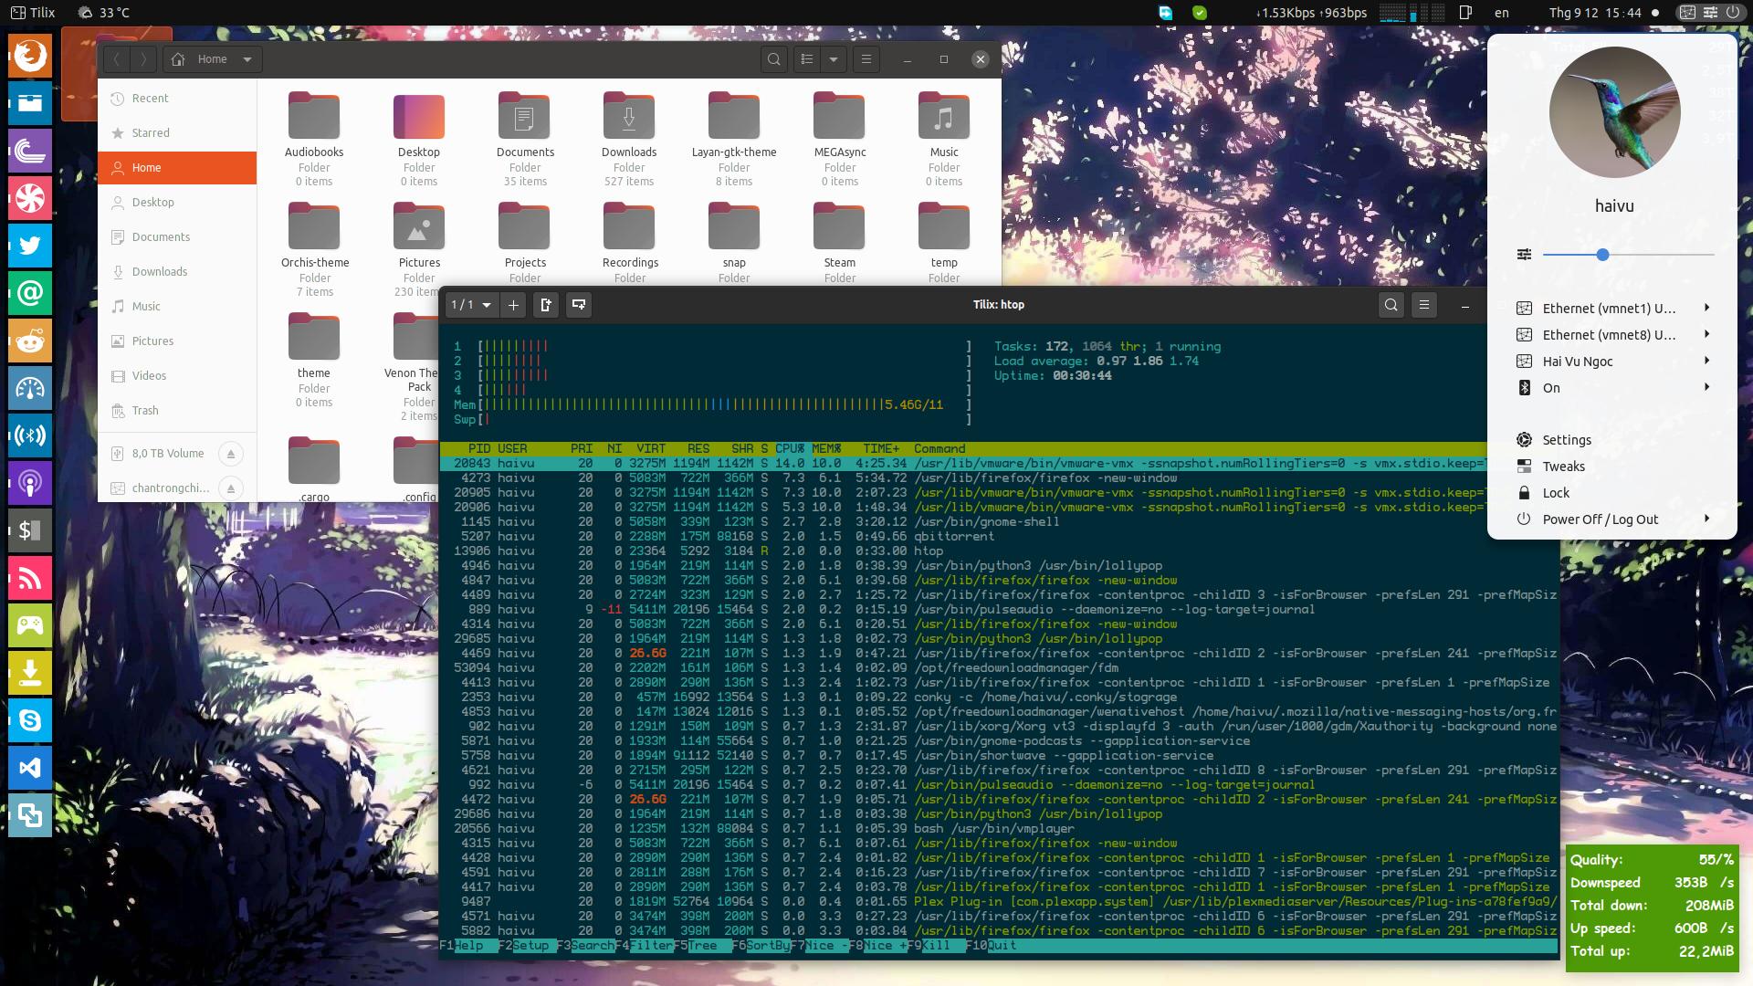1753x986 pixels.
Task: Open the speedometer gauge dock icon
Action: click(30, 389)
